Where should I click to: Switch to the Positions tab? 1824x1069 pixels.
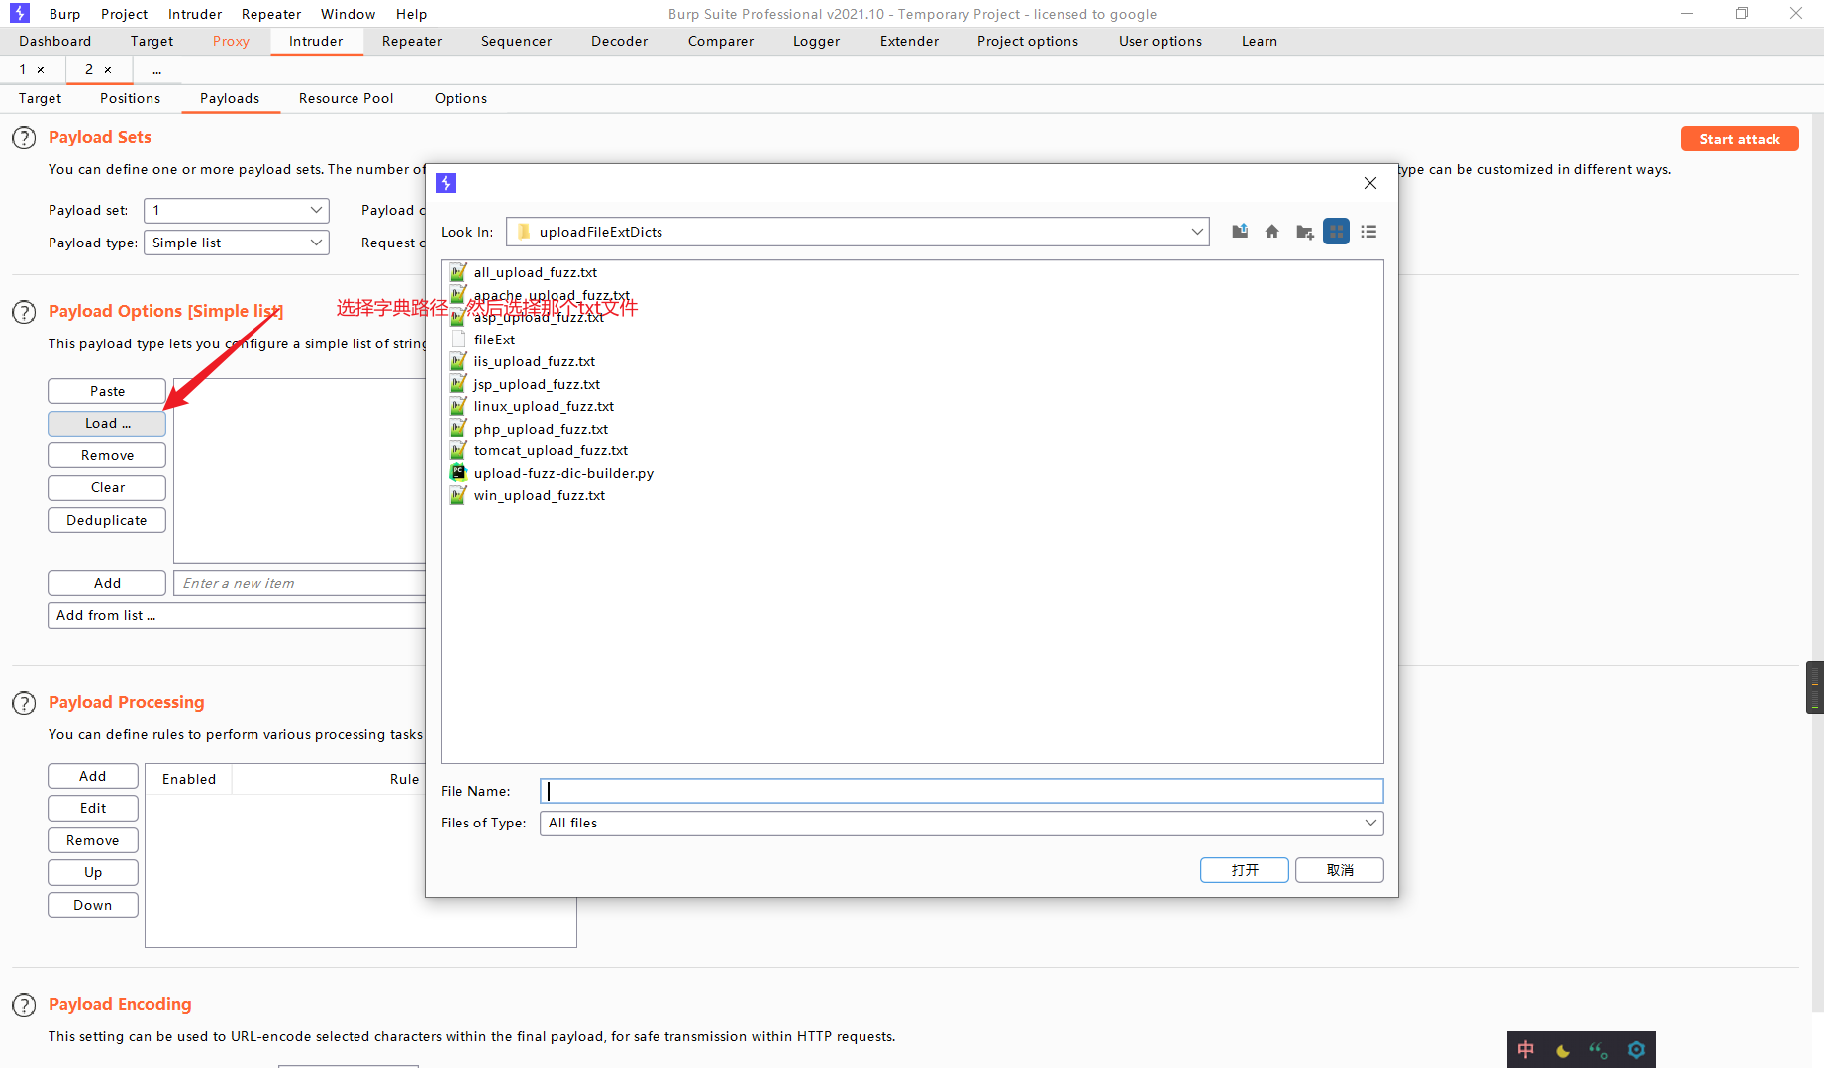130,98
